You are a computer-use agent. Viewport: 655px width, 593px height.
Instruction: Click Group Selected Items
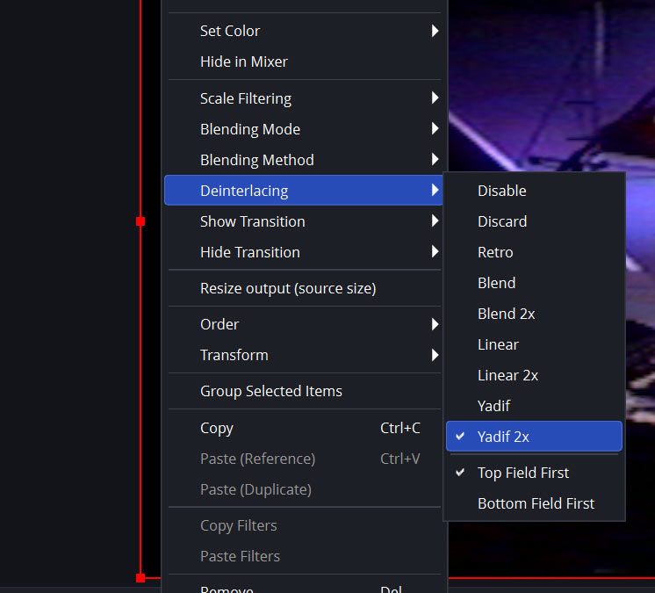(270, 391)
